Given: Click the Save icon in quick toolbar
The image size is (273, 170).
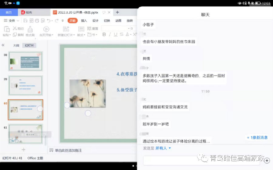Looking at the screenshot, I should coord(25,21).
